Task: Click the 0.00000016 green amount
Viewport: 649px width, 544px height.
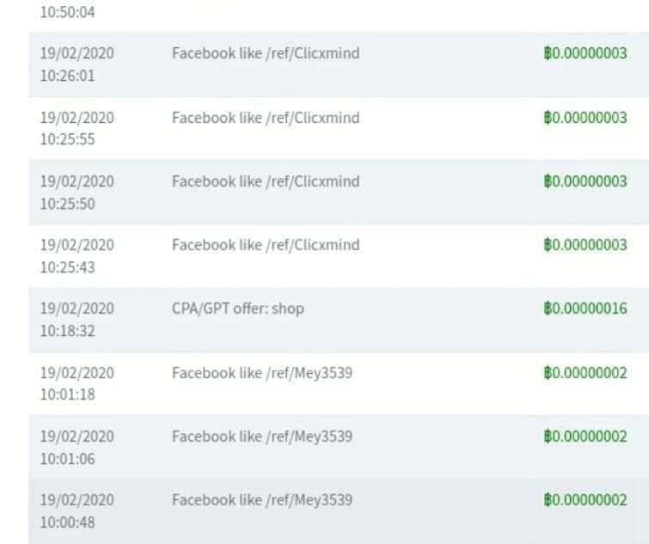Action: coord(590,309)
